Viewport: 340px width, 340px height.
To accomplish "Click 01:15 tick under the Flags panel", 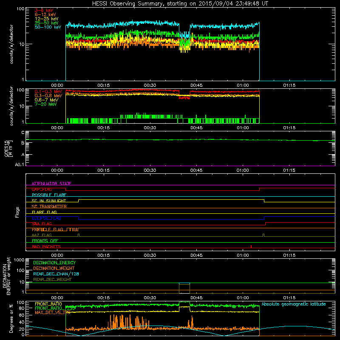I will [289, 255].
